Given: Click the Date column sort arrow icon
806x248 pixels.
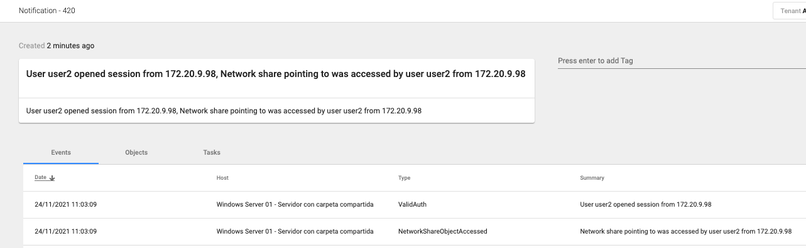Looking at the screenshot, I should pos(52,178).
